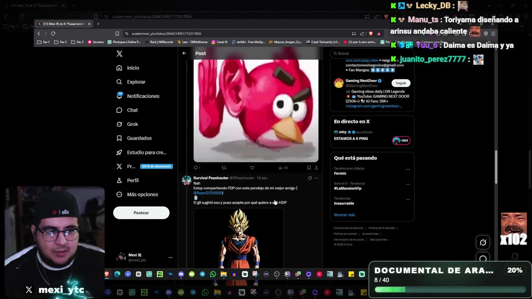Open Política de Privacidad footer link
Image resolution: width=532 pixels, height=299 pixels.
point(382,228)
